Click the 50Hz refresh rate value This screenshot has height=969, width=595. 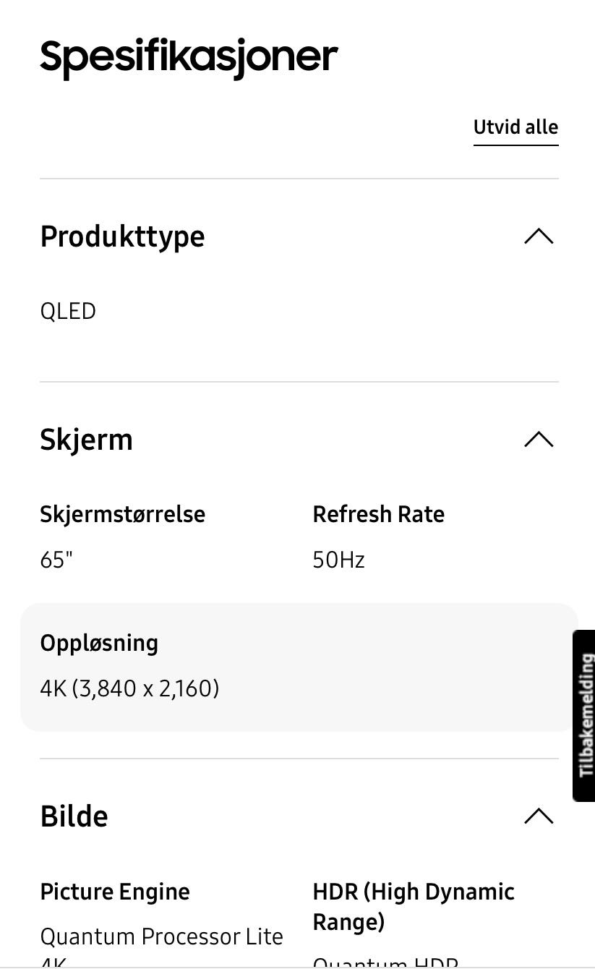(338, 560)
